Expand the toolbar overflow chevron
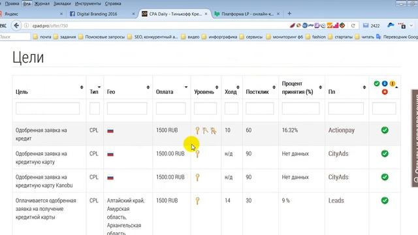The height and width of the screenshot is (235, 418). pyautogui.click(x=411, y=25)
